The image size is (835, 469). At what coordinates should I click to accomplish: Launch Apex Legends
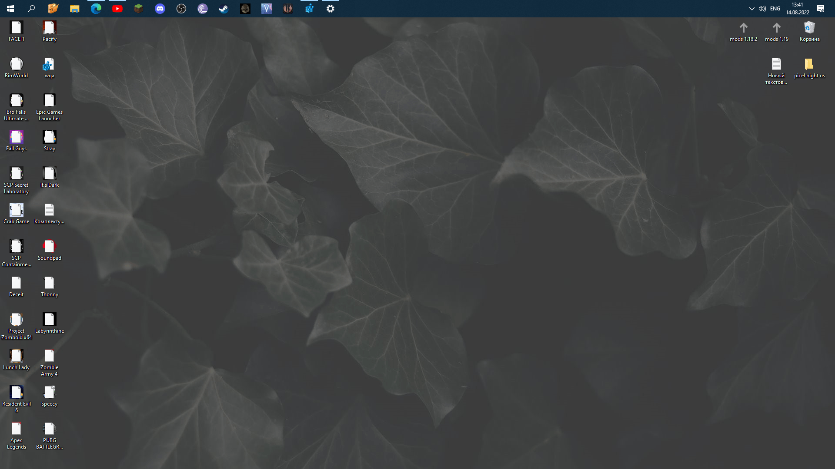16,433
